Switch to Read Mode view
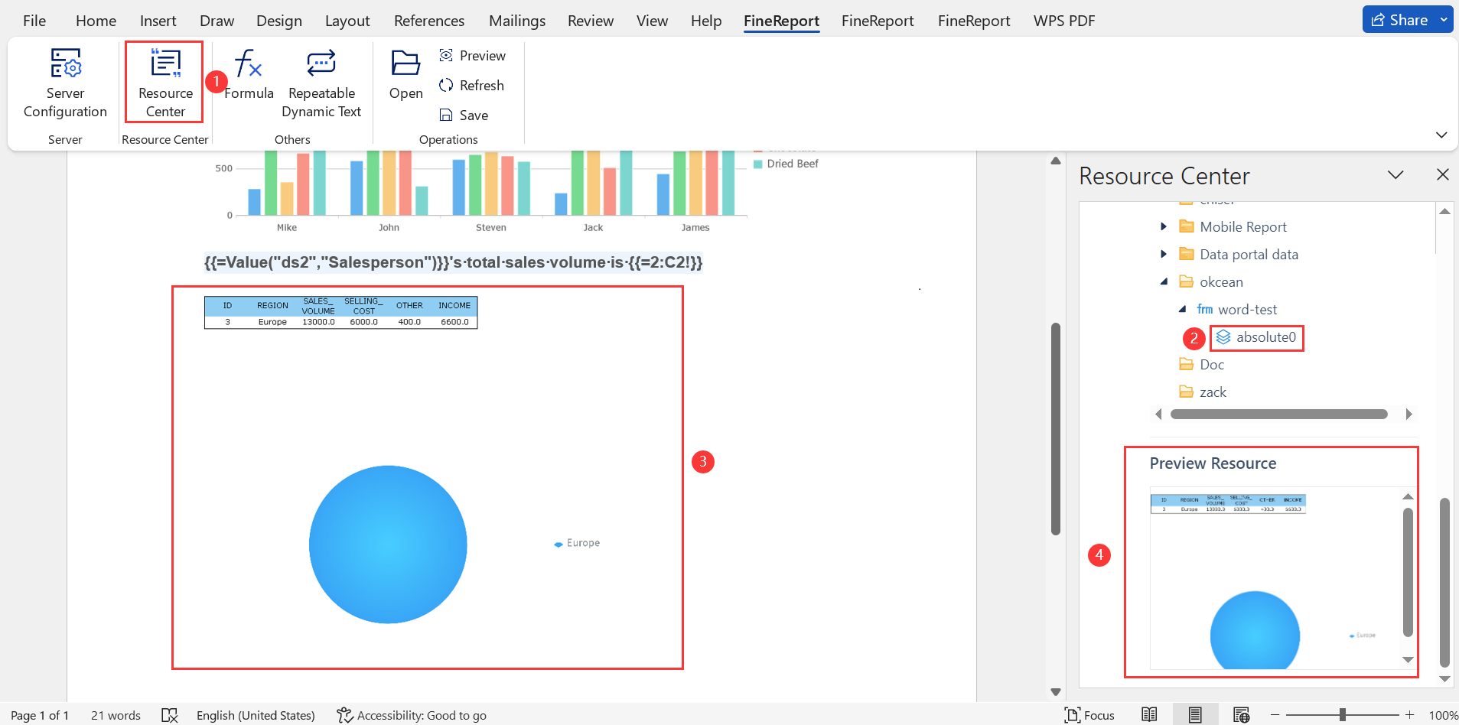This screenshot has height=725, width=1459. [x=1149, y=715]
